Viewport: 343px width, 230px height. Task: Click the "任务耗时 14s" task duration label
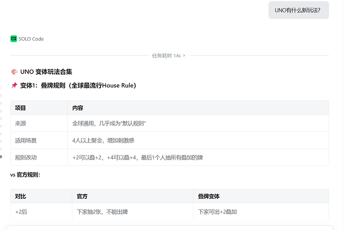click(166, 56)
